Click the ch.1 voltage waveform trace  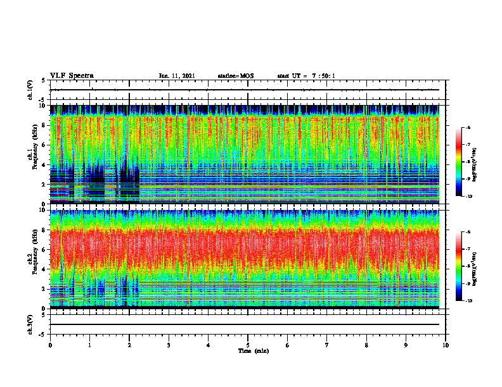click(x=245, y=90)
